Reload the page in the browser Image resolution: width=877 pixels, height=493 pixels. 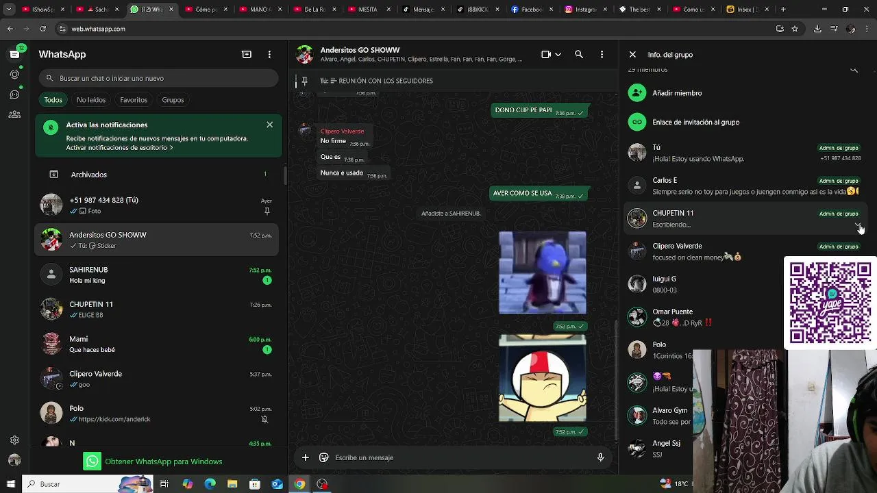pyautogui.click(x=42, y=29)
